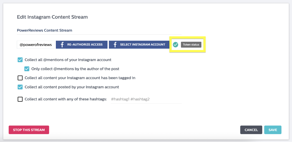Click the Cancel button
Viewport: 292px width, 142px height.
pyautogui.click(x=251, y=130)
